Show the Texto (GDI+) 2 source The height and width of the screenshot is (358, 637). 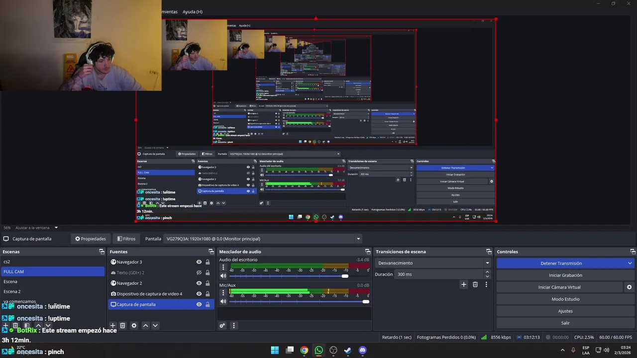coord(199,272)
